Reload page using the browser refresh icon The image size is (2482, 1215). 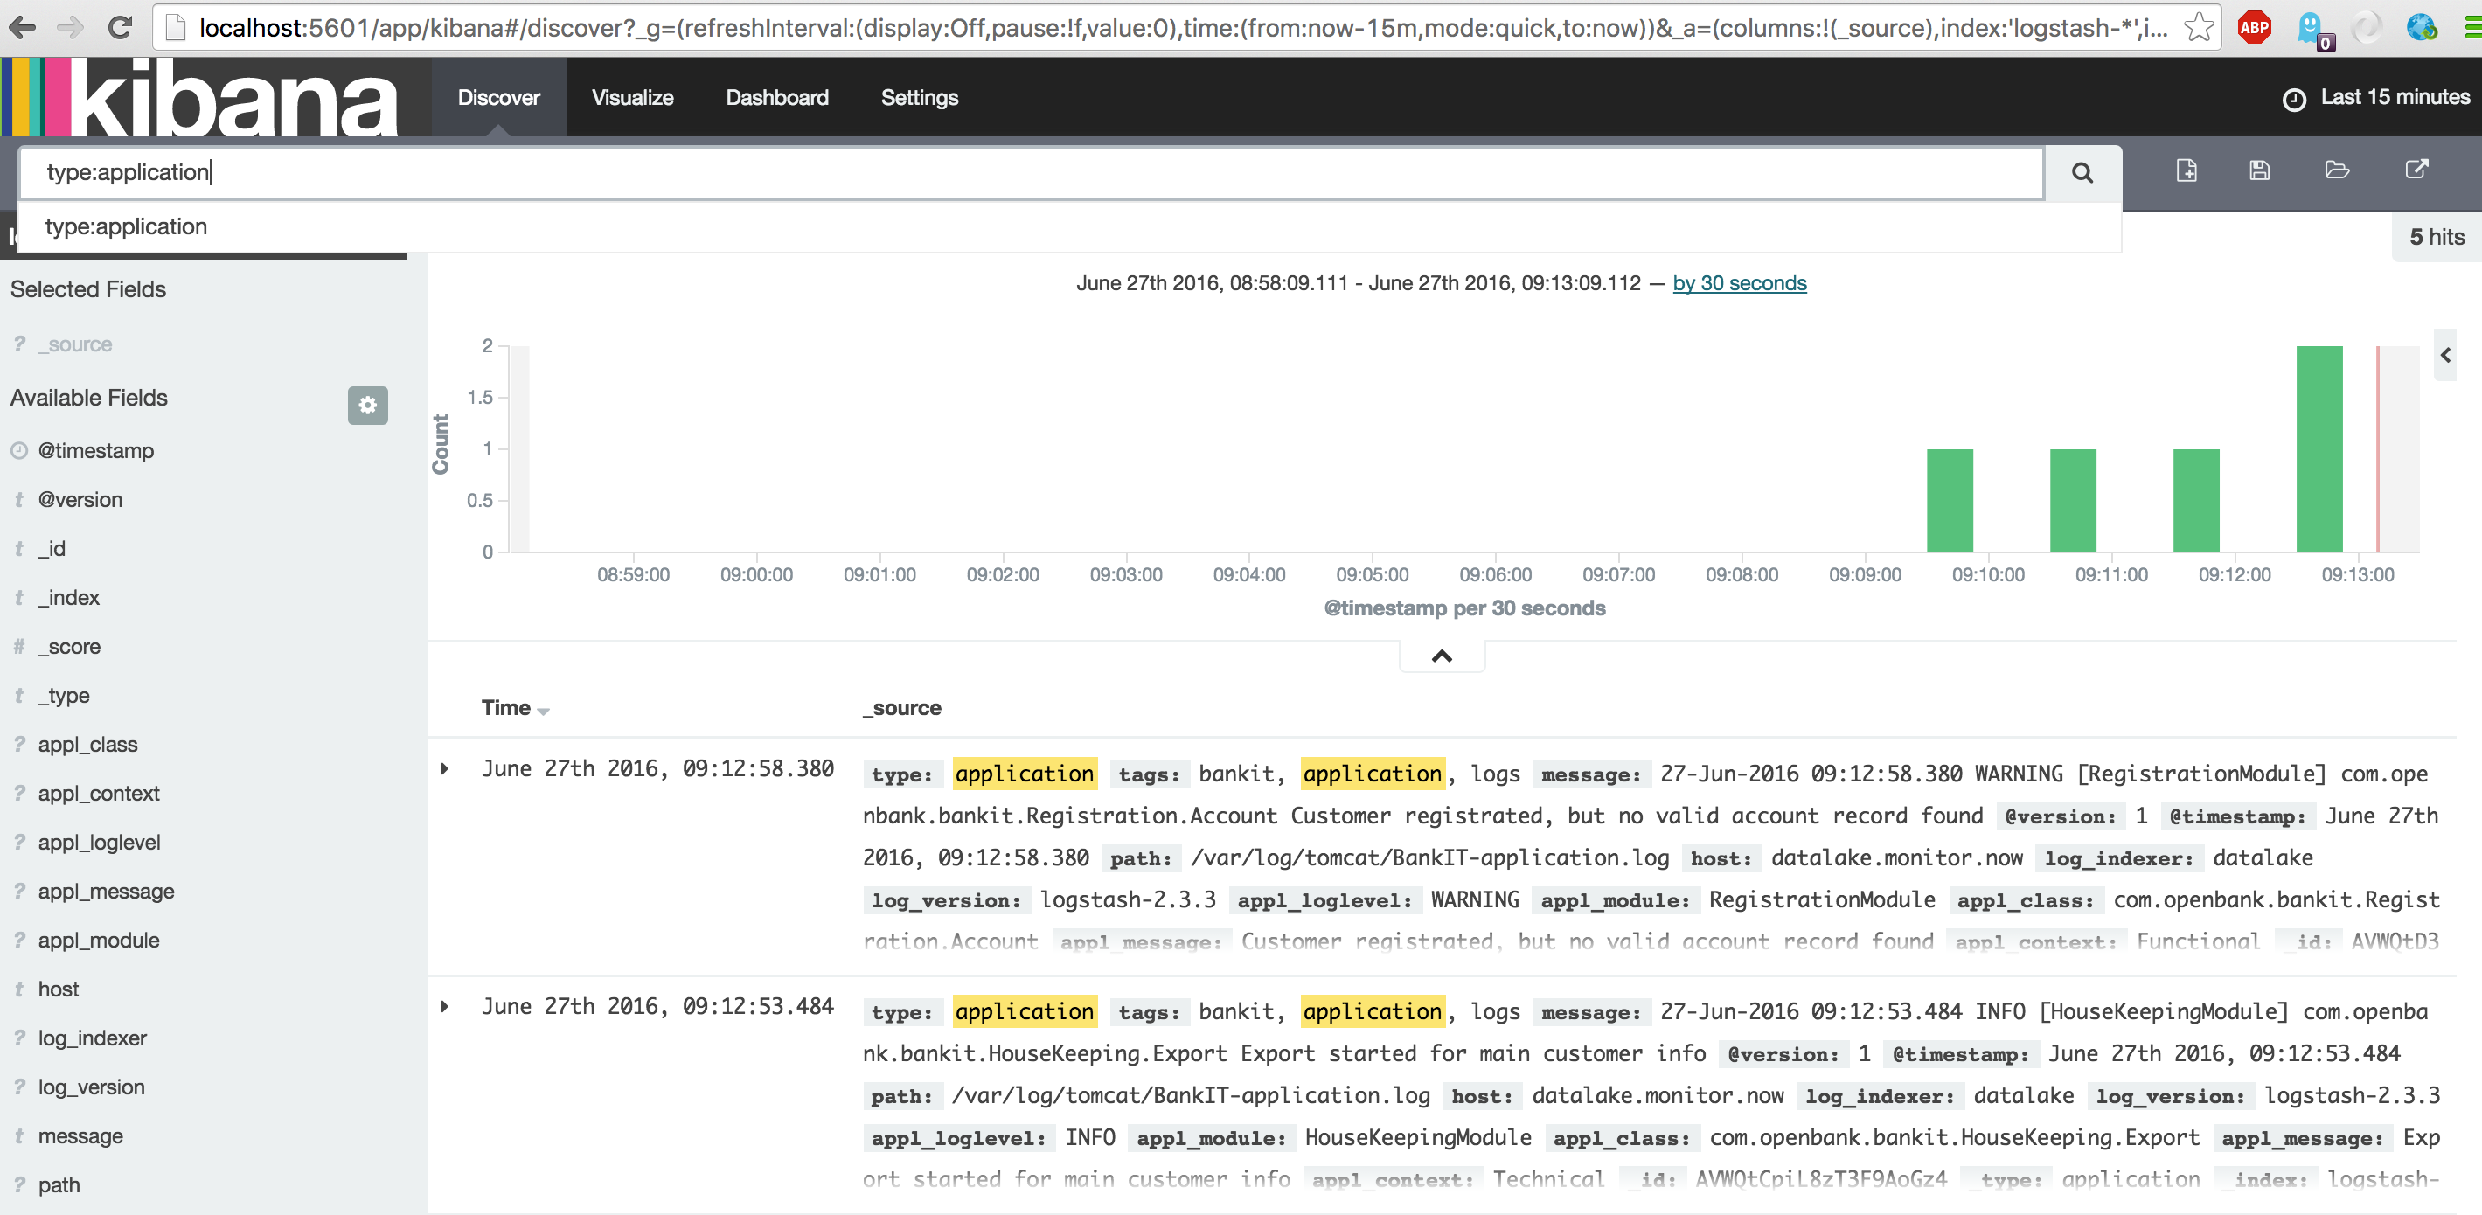[121, 27]
